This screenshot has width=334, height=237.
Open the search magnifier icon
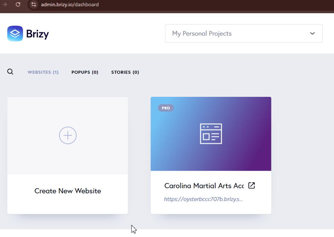pos(10,72)
